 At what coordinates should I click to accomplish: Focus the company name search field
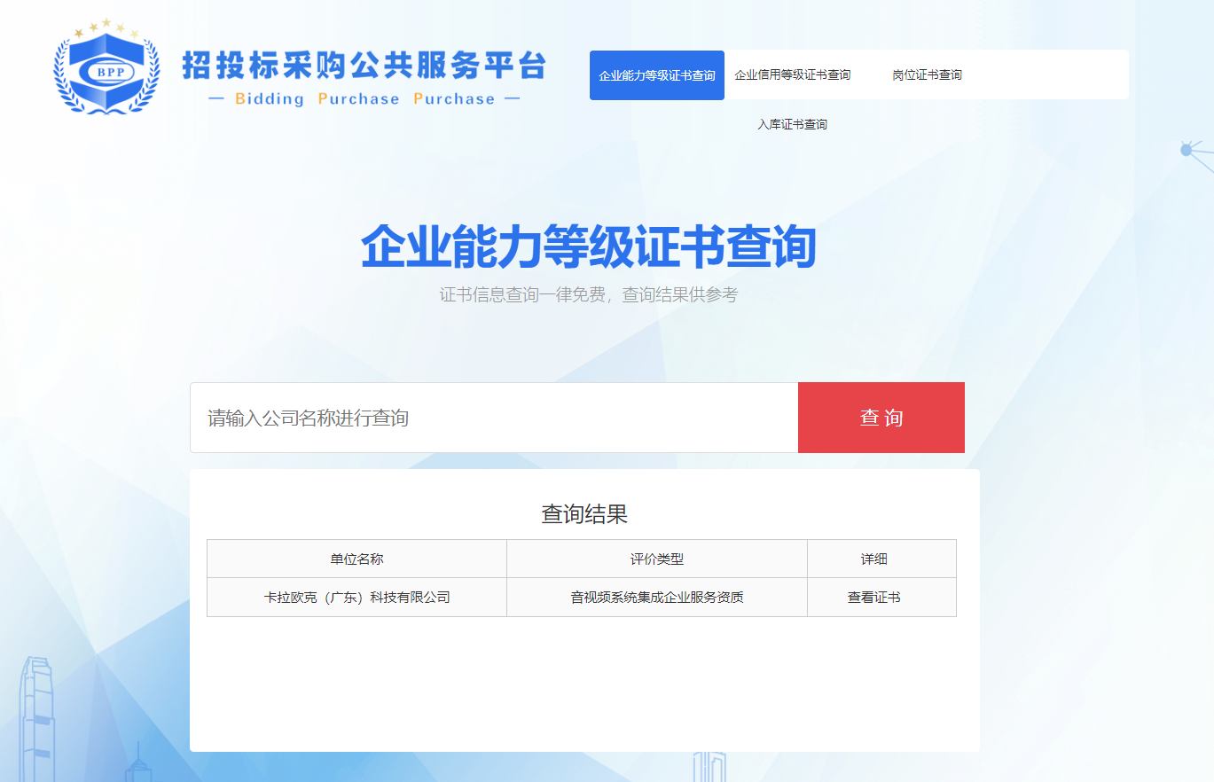494,418
